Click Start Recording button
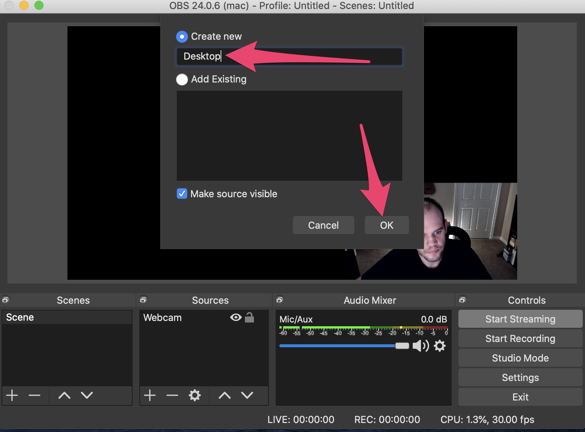 [521, 339]
